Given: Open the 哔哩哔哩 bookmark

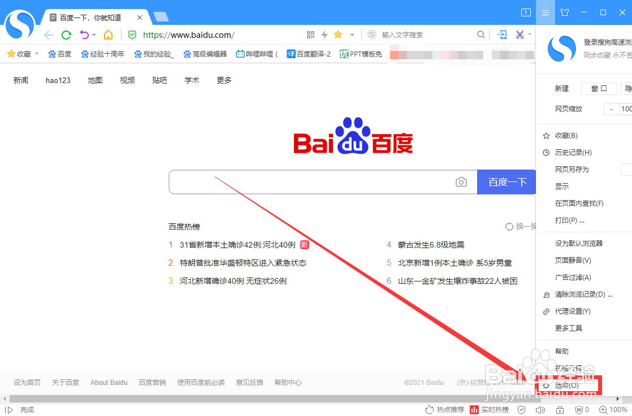Looking at the screenshot, I should (257, 54).
